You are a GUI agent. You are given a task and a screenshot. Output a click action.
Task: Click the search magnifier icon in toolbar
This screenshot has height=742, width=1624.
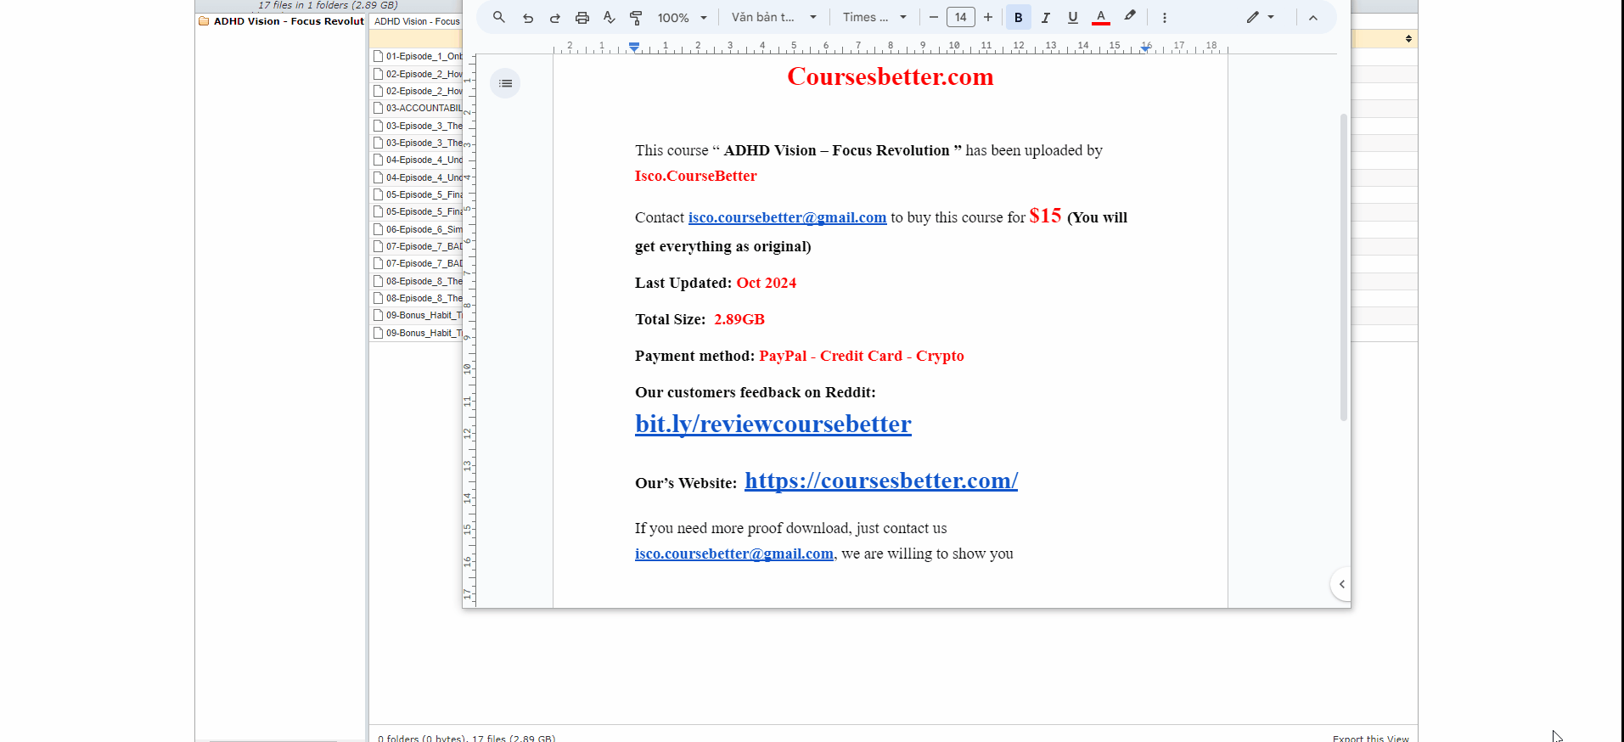(x=499, y=17)
